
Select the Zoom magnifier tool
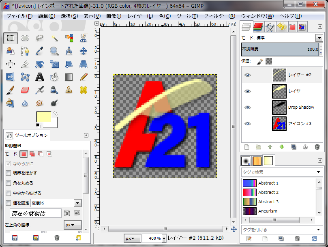(x=54, y=51)
